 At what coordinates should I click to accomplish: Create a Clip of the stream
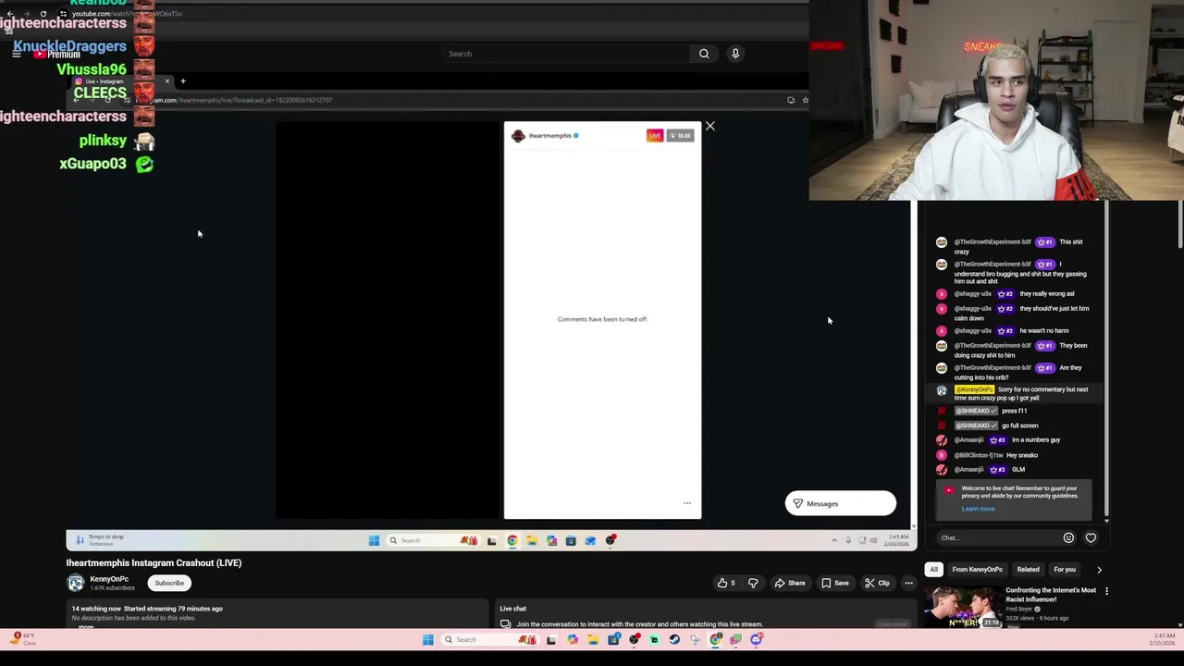(x=877, y=583)
